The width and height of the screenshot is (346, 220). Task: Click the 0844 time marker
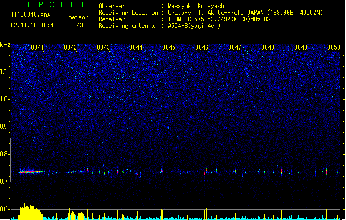tap(136, 47)
